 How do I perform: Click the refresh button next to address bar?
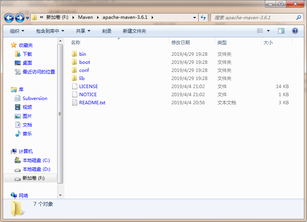point(203,17)
